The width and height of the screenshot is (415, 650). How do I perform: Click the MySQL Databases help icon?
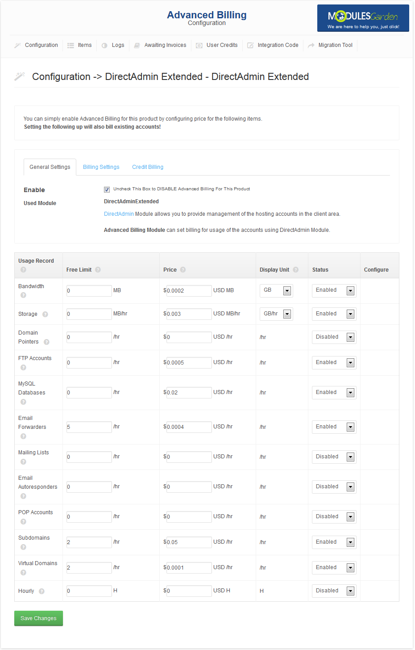pos(23,402)
